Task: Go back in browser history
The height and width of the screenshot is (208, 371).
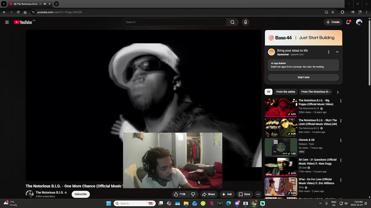Action: [4, 12]
